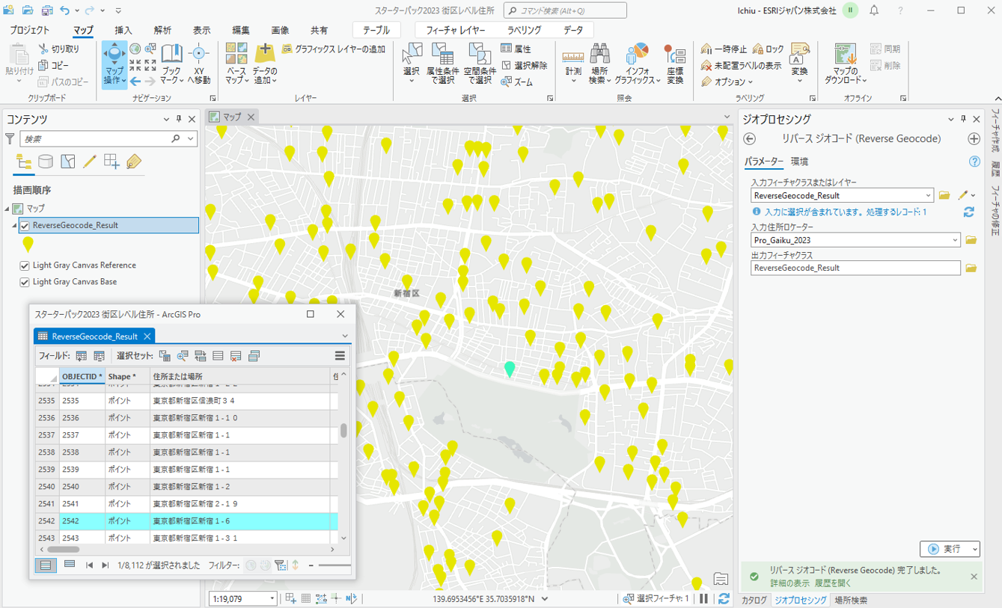Click the 切り取り (cut) command

pos(58,49)
